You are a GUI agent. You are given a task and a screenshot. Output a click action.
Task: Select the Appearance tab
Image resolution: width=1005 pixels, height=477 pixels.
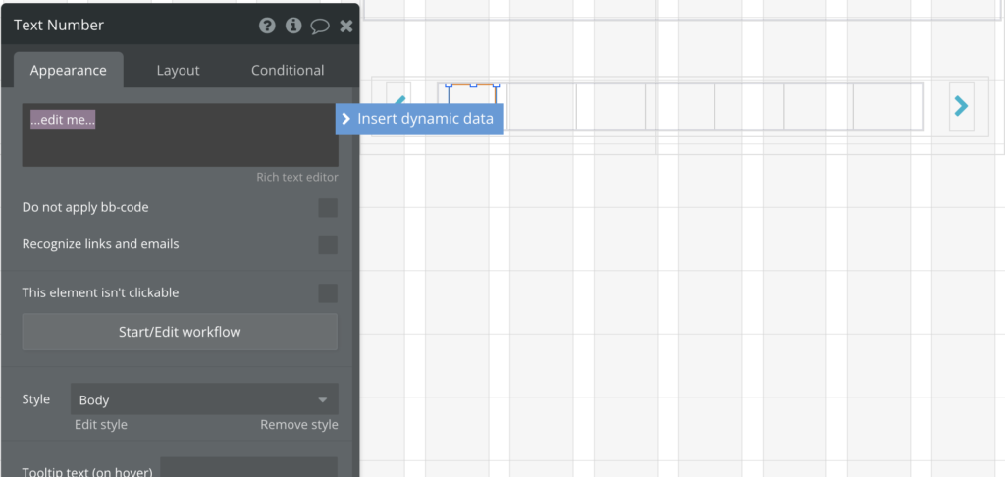coord(68,71)
